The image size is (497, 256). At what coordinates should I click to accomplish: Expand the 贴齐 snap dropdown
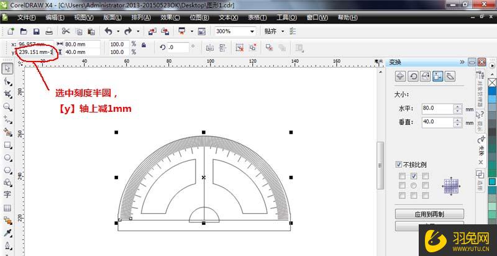pyautogui.click(x=282, y=31)
